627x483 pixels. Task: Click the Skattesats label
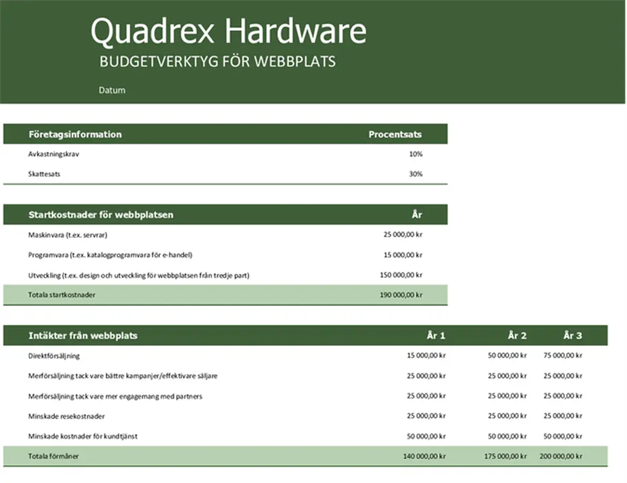pyautogui.click(x=44, y=174)
